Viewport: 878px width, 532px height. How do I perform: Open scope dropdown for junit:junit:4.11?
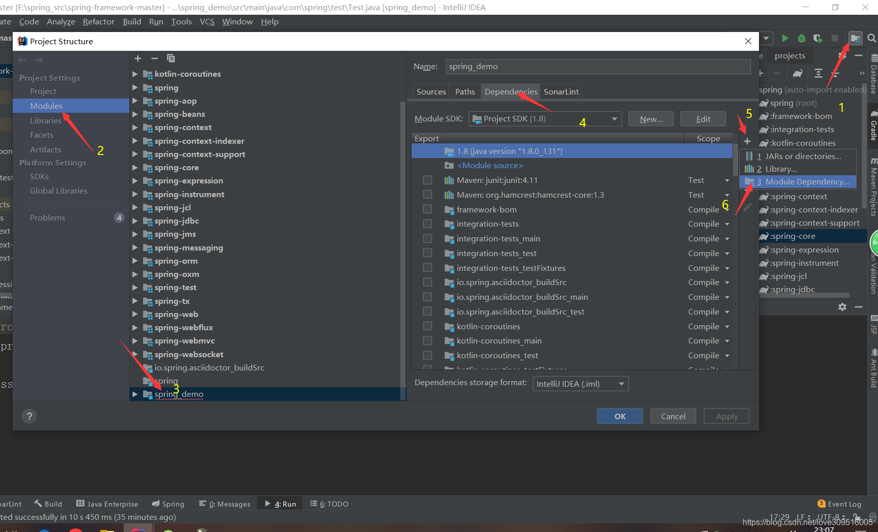point(727,180)
